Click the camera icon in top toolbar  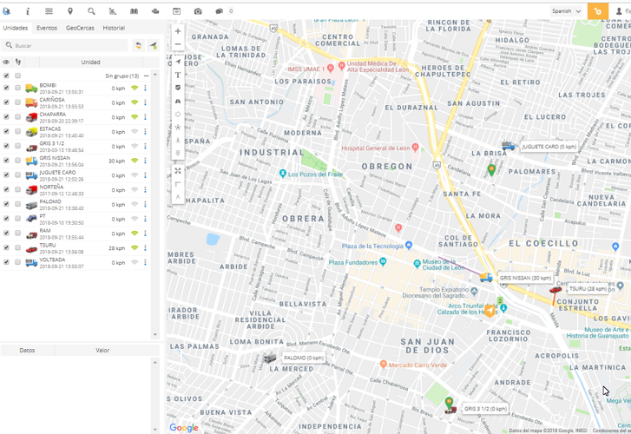click(x=198, y=11)
